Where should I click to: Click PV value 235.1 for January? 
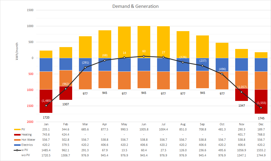(x=46, y=129)
